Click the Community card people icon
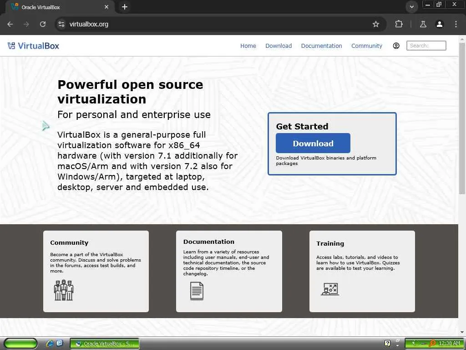 click(x=64, y=290)
